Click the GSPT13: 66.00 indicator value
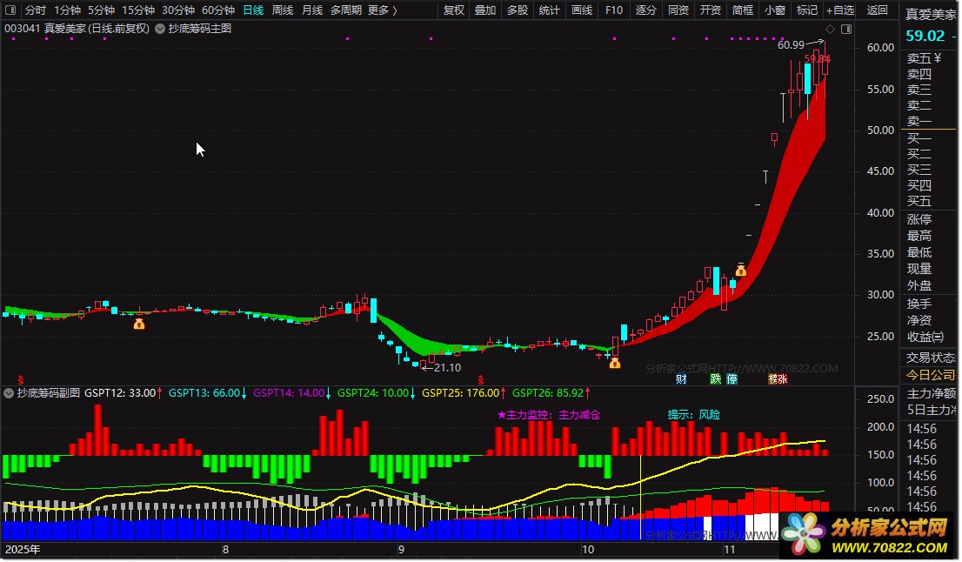962x562 pixels. 208,393
